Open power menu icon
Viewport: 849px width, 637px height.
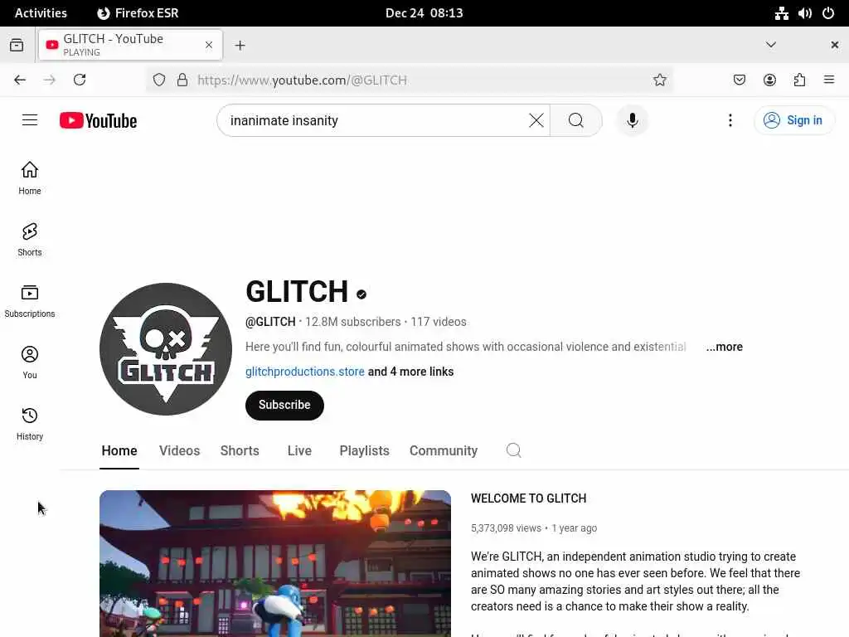pyautogui.click(x=828, y=13)
